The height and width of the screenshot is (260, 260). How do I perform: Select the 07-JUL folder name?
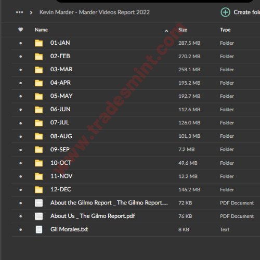coord(60,123)
